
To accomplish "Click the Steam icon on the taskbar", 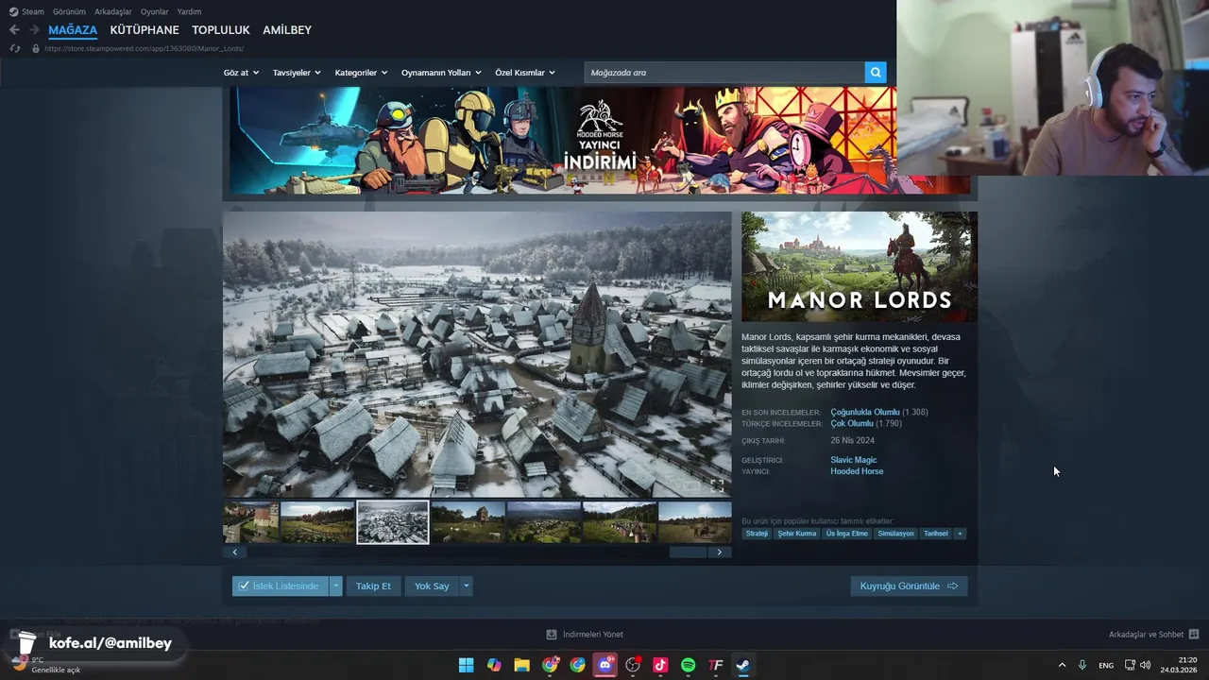I will point(743,665).
